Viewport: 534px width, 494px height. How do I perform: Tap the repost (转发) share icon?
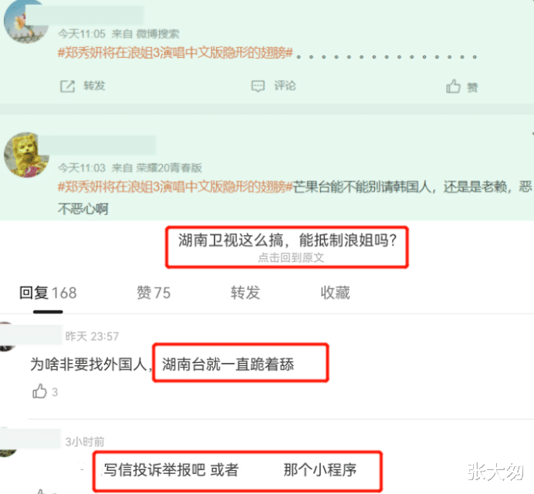67,86
